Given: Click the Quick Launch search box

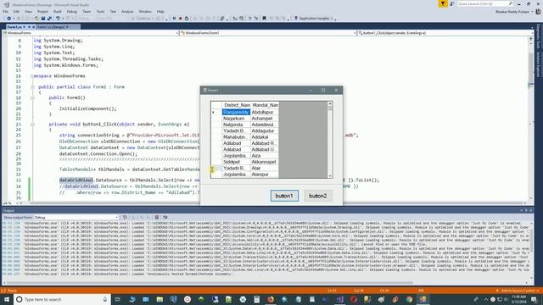Looking at the screenshot, I should pyautogui.click(x=484, y=3).
